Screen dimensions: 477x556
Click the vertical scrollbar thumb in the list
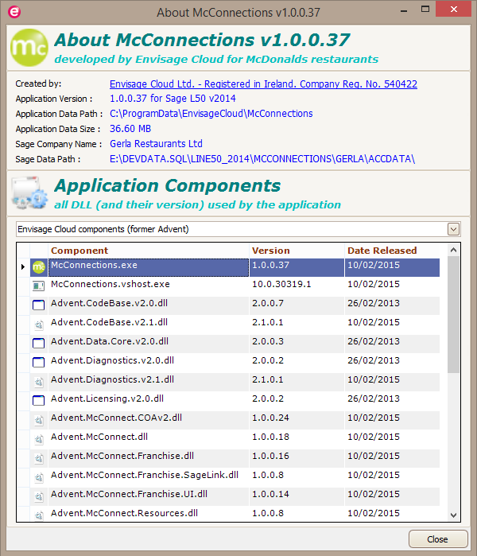coord(453,315)
